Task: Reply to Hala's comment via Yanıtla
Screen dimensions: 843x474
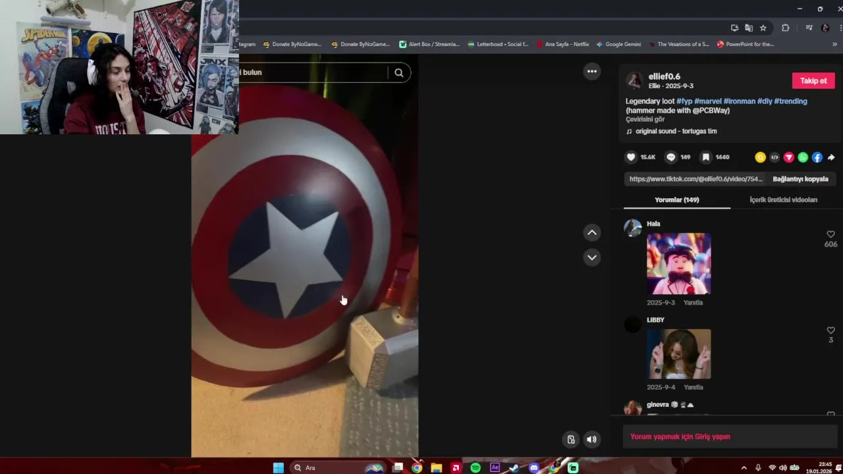Action: pyautogui.click(x=693, y=303)
